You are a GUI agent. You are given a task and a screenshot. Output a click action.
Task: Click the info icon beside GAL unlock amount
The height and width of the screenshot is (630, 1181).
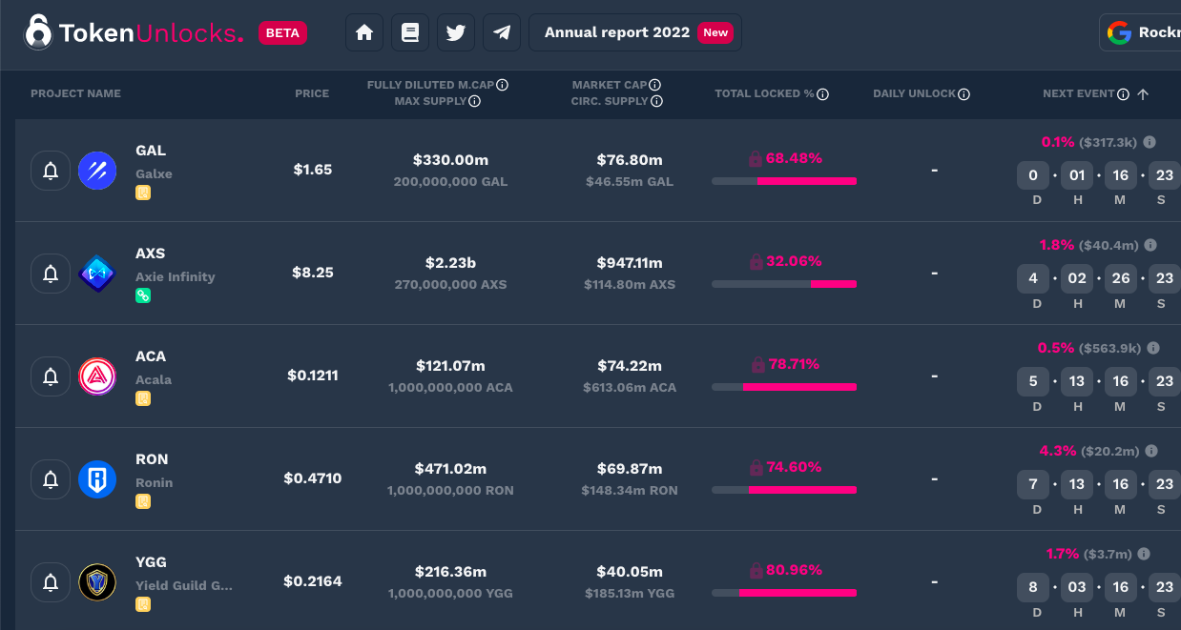coord(1150,142)
